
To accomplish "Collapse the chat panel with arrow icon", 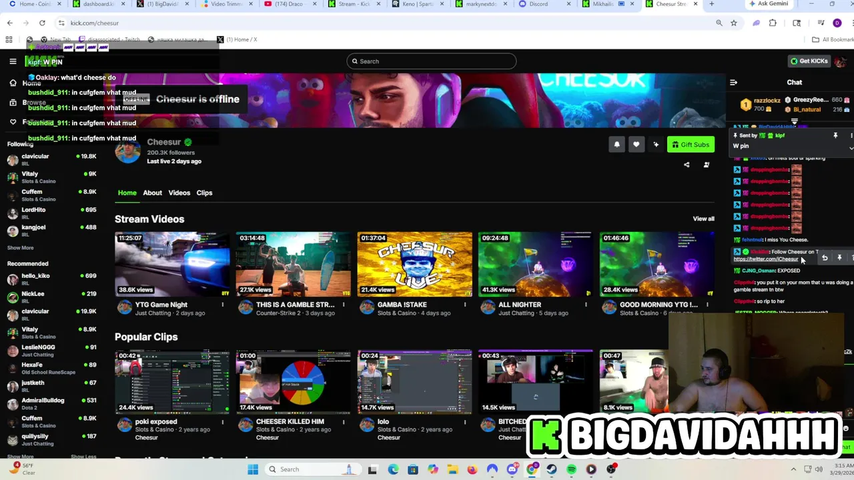I will [x=733, y=83].
